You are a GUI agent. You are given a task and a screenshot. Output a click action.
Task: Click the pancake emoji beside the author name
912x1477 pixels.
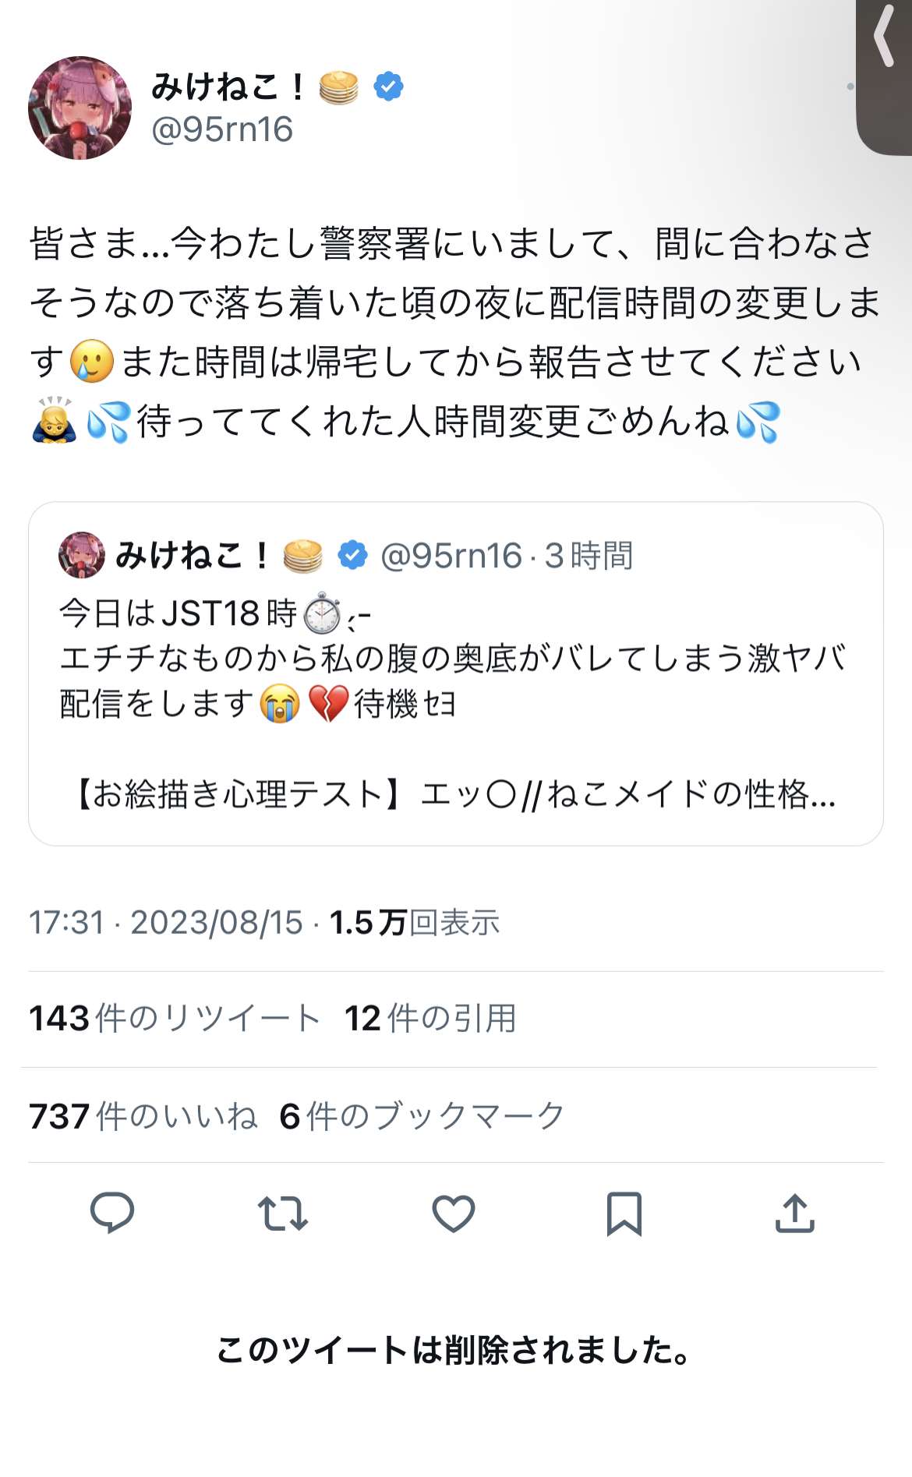pos(338,87)
